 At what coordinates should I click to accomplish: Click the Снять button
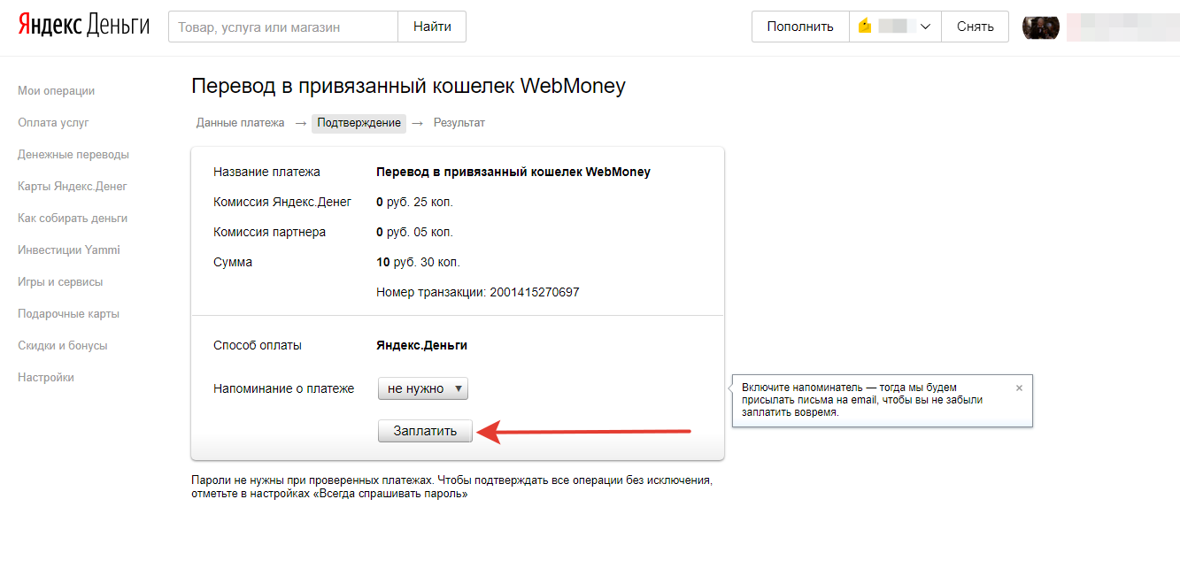pyautogui.click(x=975, y=27)
